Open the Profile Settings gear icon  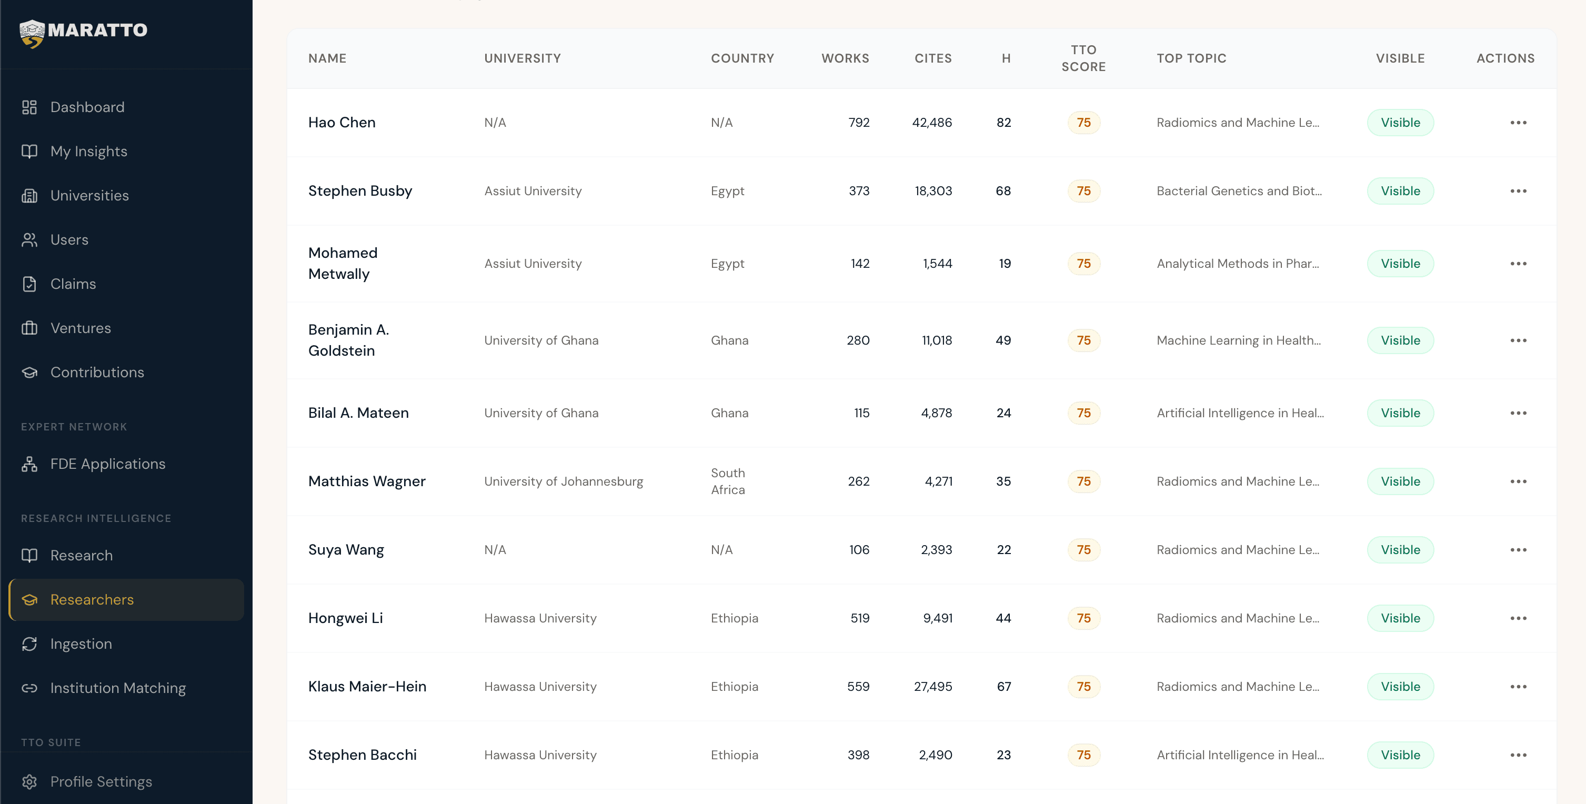[x=29, y=782]
